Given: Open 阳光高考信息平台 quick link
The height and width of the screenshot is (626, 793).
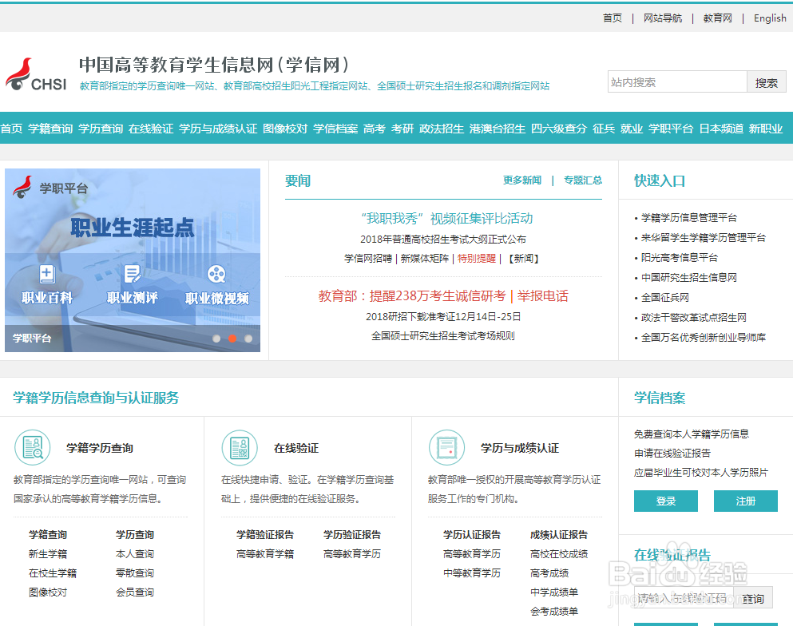Looking at the screenshot, I should pyautogui.click(x=680, y=257).
